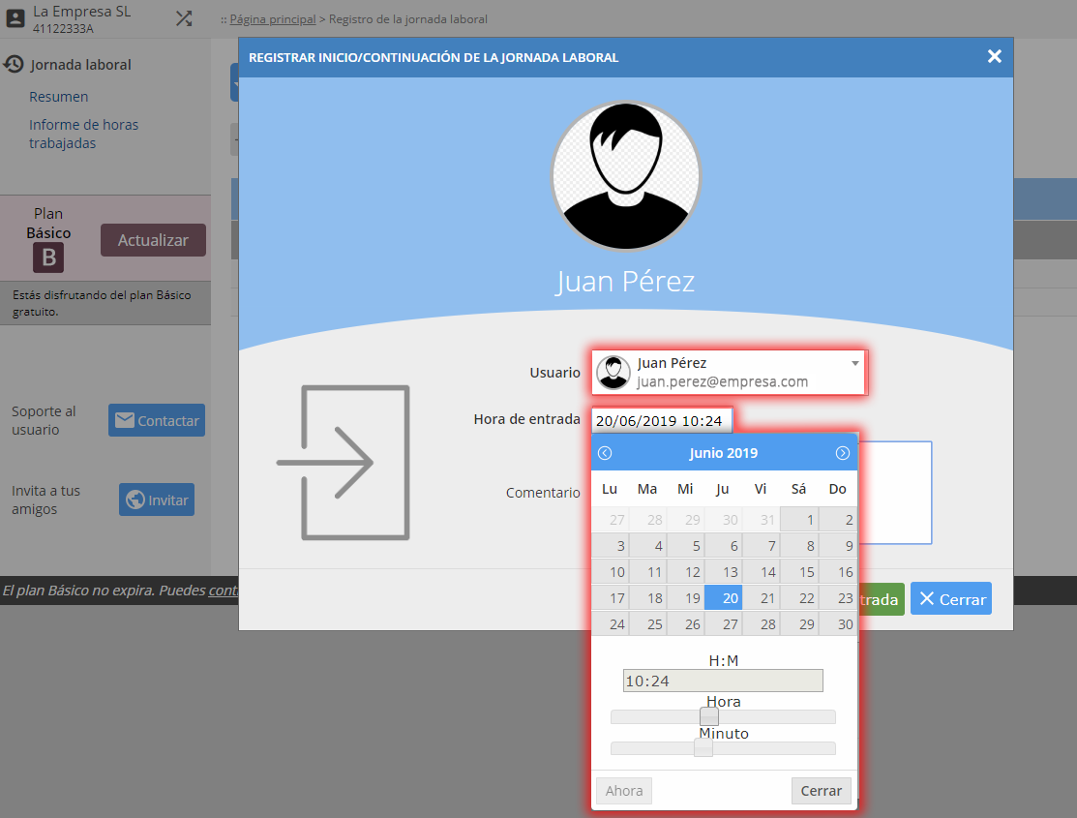Viewport: 1077px width, 818px height.
Task: Select day 10 in the calendar
Action: 610,572
